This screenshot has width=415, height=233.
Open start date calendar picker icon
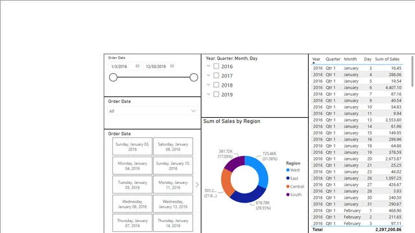click(137, 66)
